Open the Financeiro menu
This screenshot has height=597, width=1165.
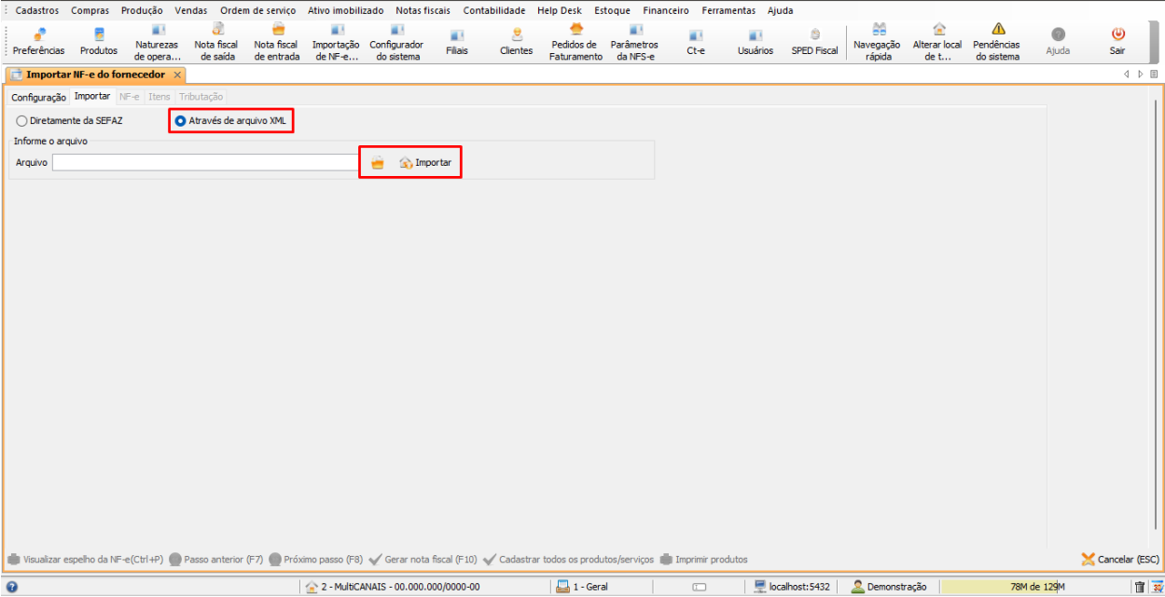pyautogui.click(x=666, y=11)
